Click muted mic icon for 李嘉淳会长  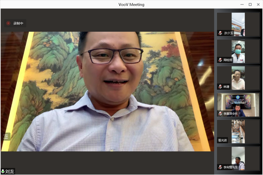(x=220, y=114)
